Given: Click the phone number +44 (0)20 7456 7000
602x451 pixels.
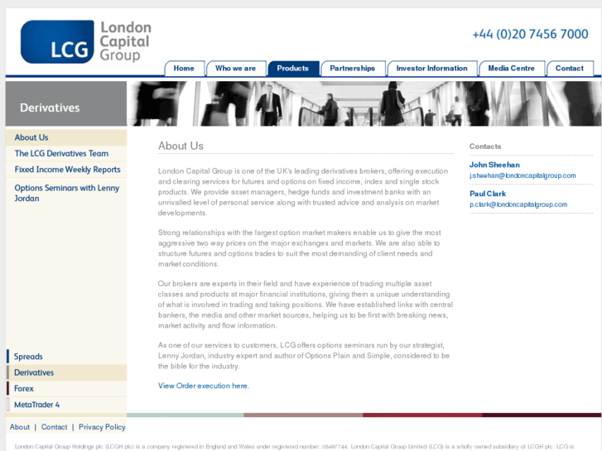Looking at the screenshot, I should pyautogui.click(x=530, y=34).
